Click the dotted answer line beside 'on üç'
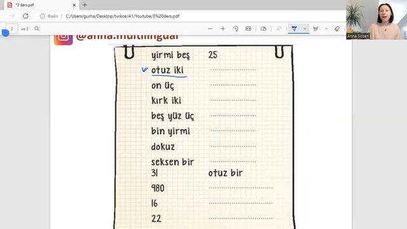Image resolution: width=407 pixels, height=229 pixels. coord(233,85)
